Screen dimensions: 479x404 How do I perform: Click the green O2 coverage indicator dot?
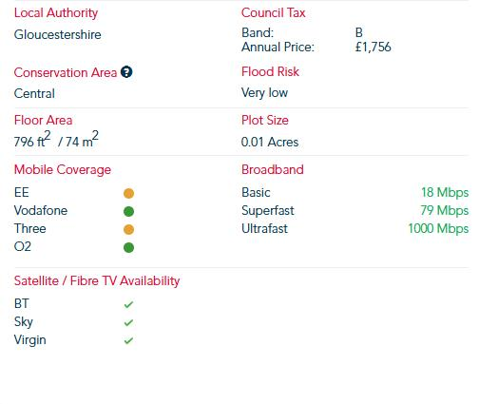point(128,247)
